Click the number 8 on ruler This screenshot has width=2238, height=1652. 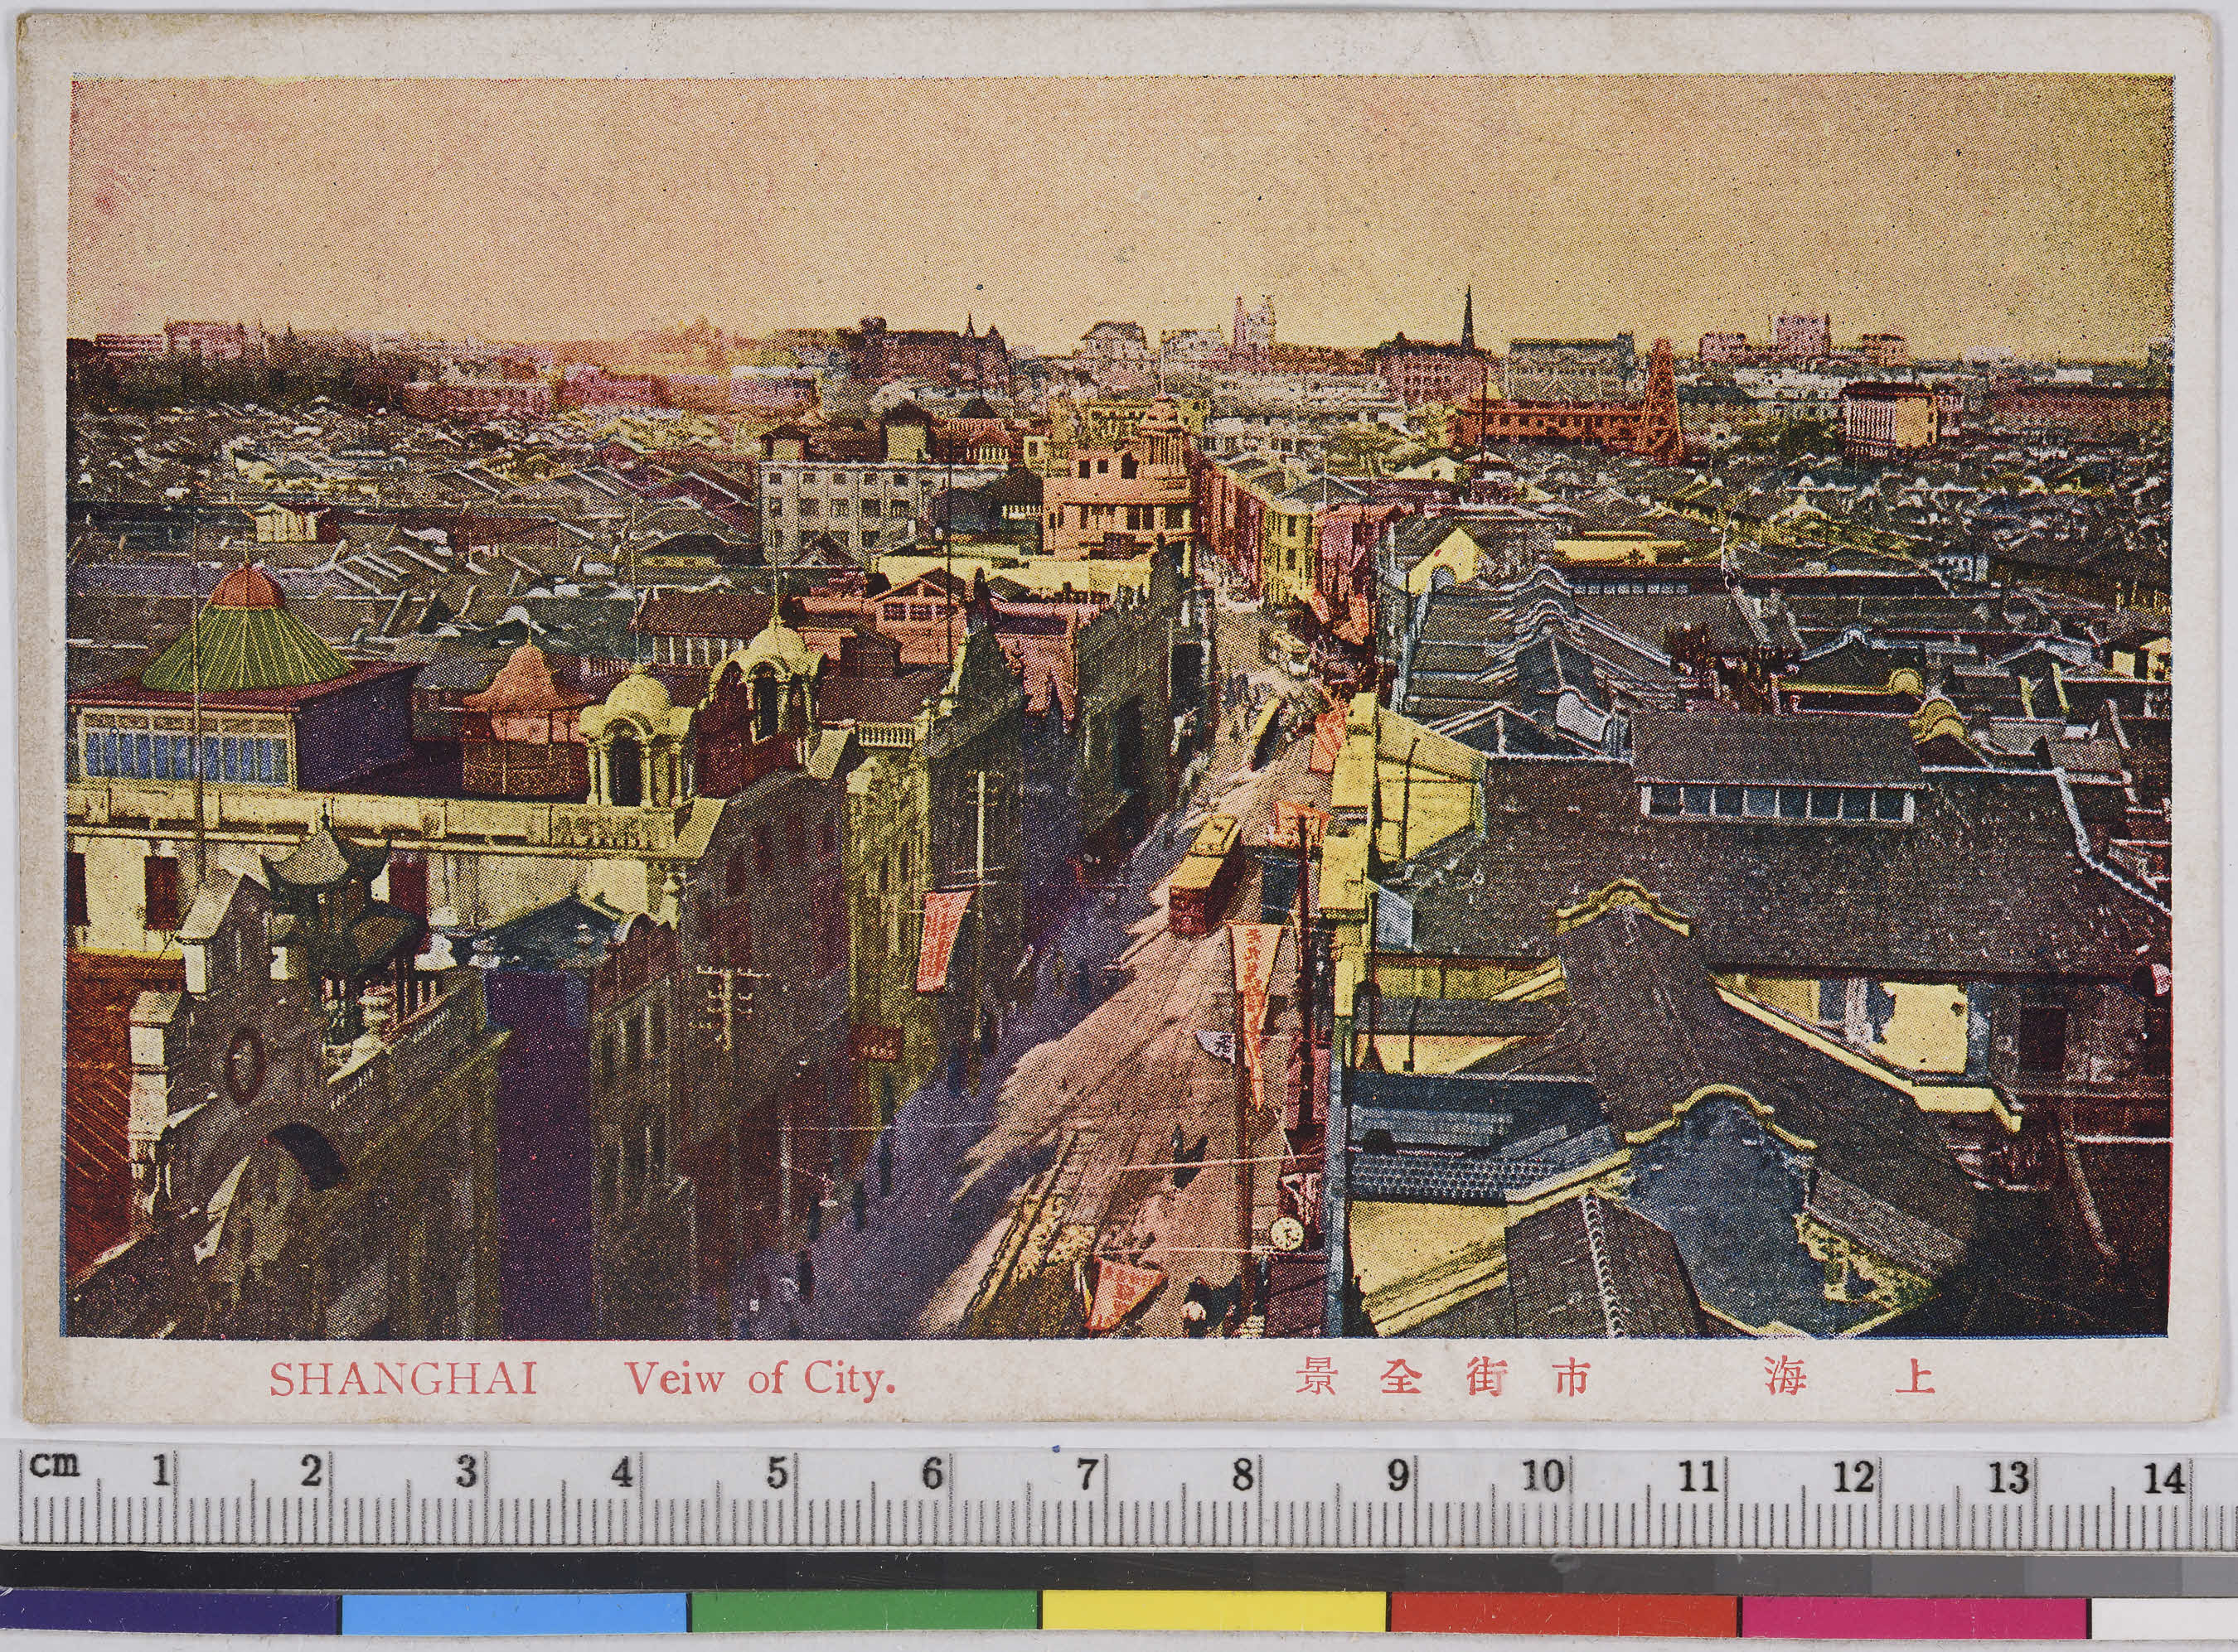click(1243, 1475)
